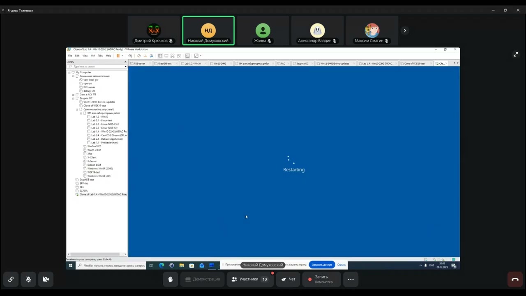Click the Stretch Guest toolbar icon

click(196, 55)
